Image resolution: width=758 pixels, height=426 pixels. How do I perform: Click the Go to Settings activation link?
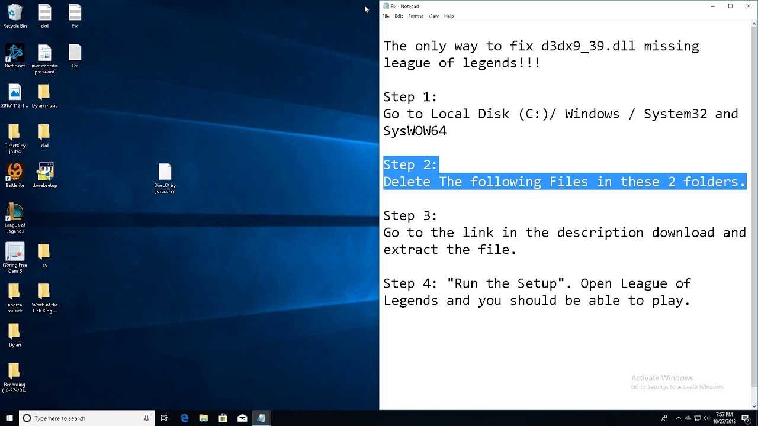pos(677,386)
